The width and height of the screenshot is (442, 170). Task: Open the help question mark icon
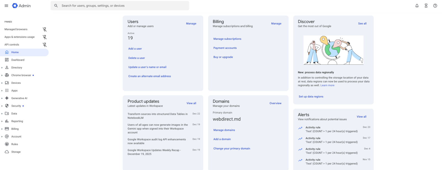[435, 6]
